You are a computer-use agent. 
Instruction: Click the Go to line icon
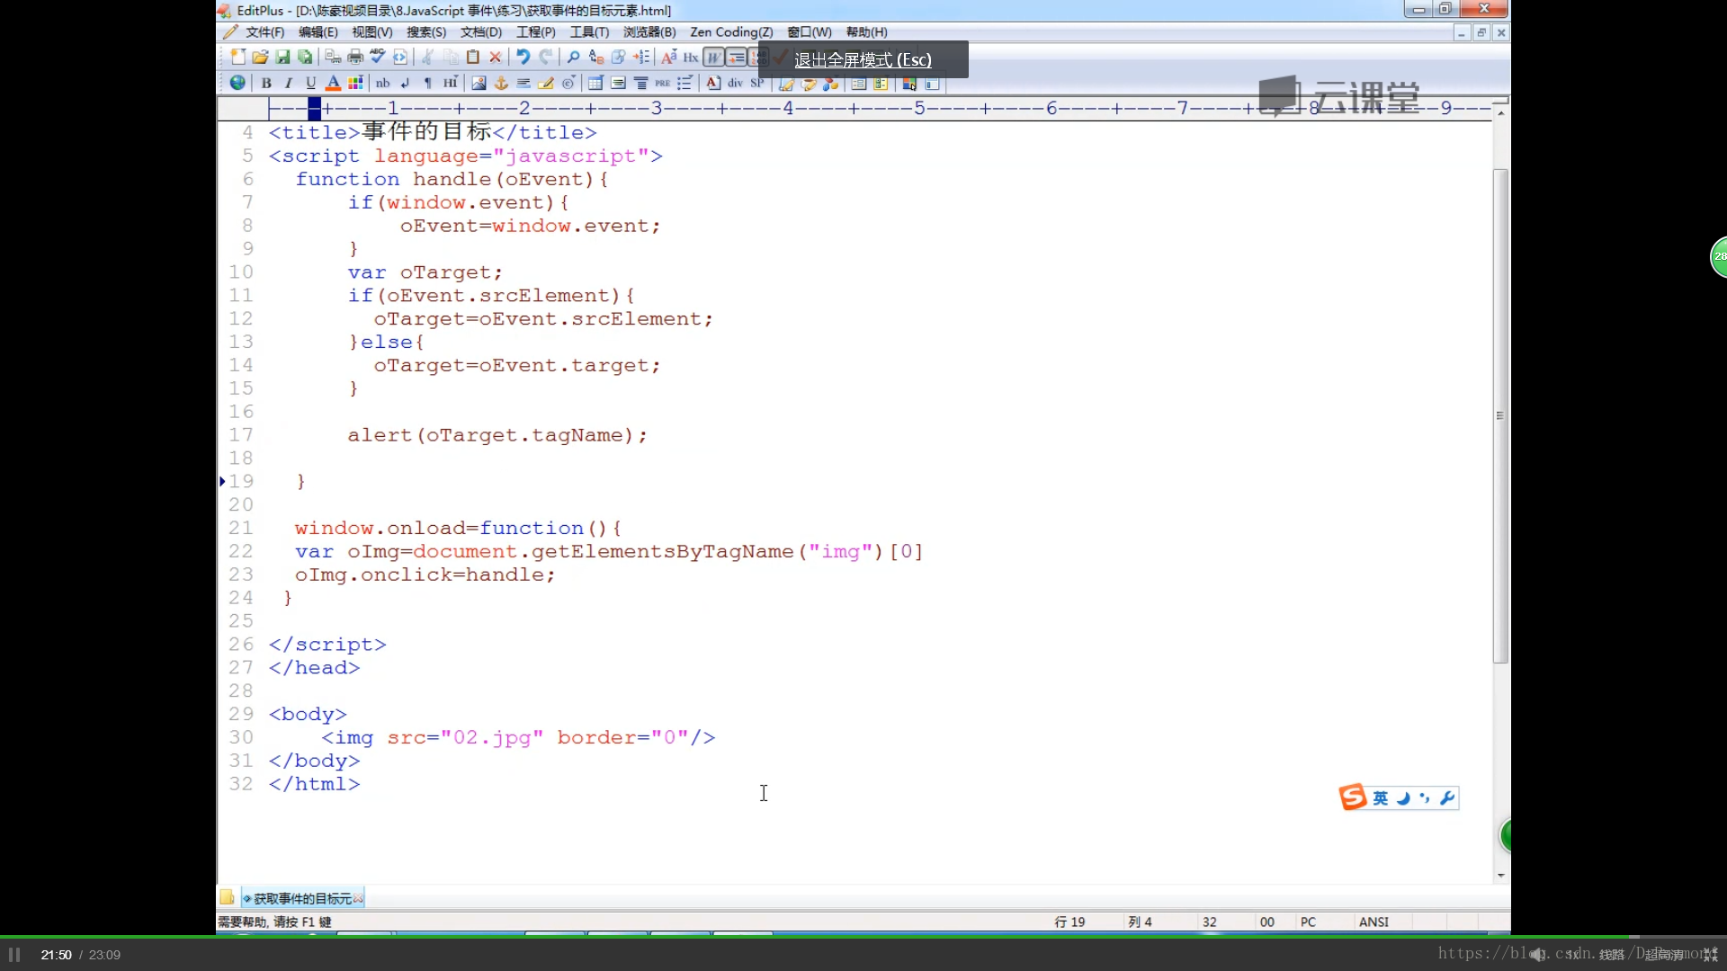tap(640, 58)
